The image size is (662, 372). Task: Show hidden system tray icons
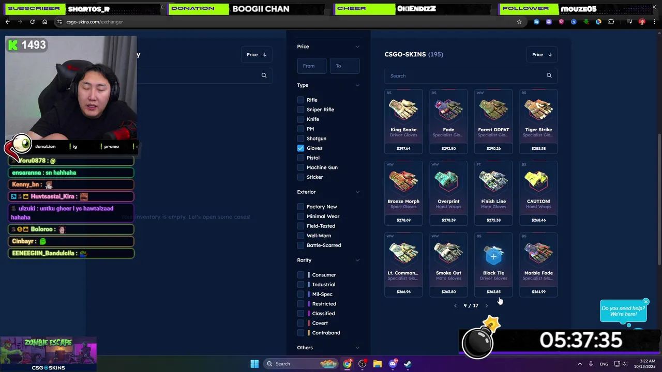click(579, 364)
